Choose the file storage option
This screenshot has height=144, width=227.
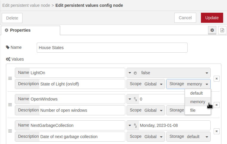click(193, 110)
